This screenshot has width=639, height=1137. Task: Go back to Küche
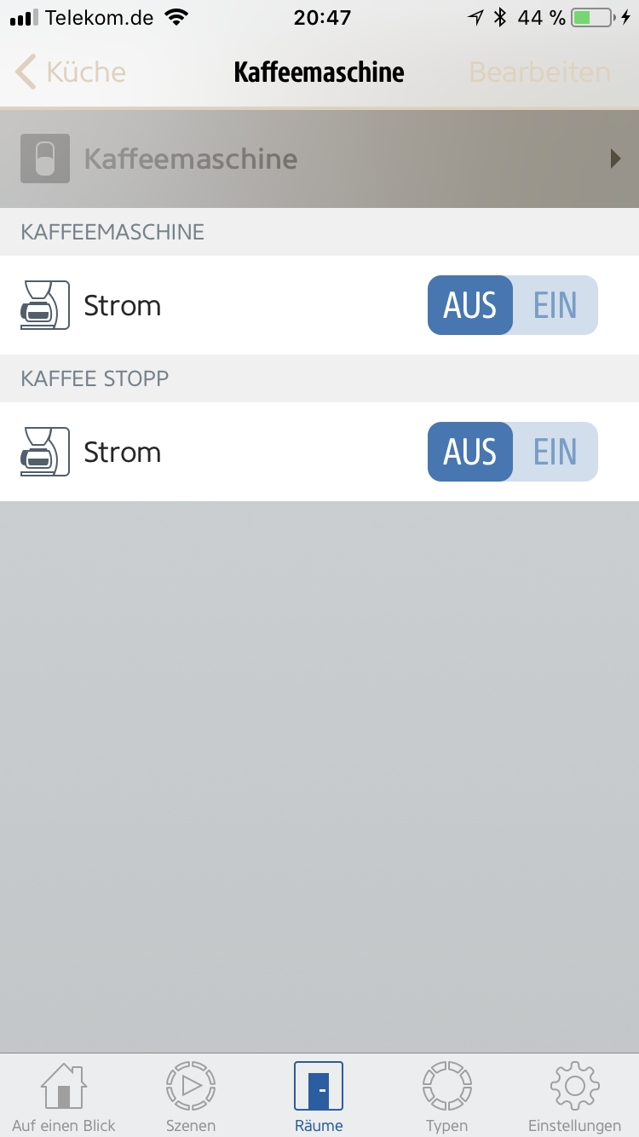click(85, 72)
